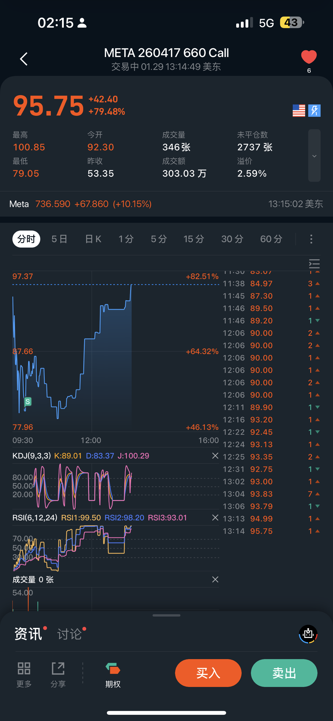Tap the US flag market icon
This screenshot has height=721, width=333.
pyautogui.click(x=299, y=111)
